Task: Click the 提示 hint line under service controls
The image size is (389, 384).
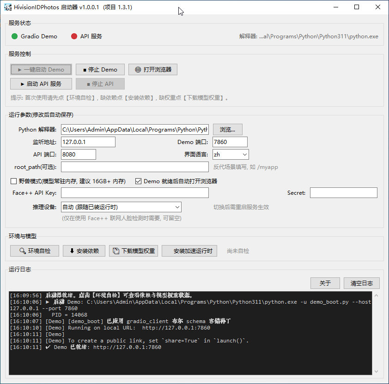Action: [119, 98]
